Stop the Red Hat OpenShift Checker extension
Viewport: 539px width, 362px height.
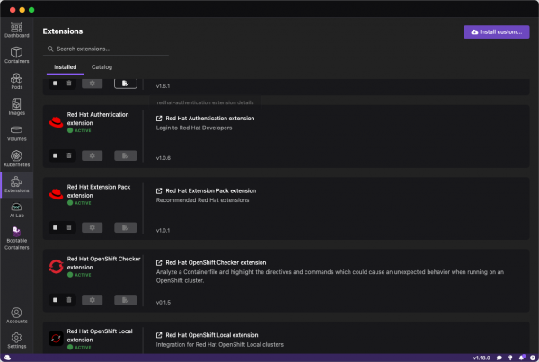pos(55,300)
